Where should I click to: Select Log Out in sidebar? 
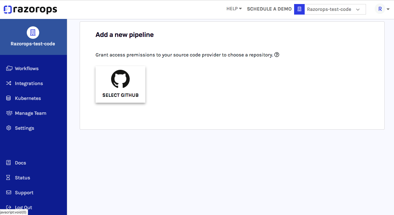coord(23,207)
